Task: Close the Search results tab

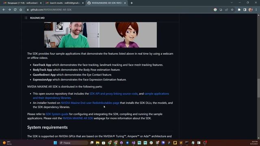Action: point(83,3)
